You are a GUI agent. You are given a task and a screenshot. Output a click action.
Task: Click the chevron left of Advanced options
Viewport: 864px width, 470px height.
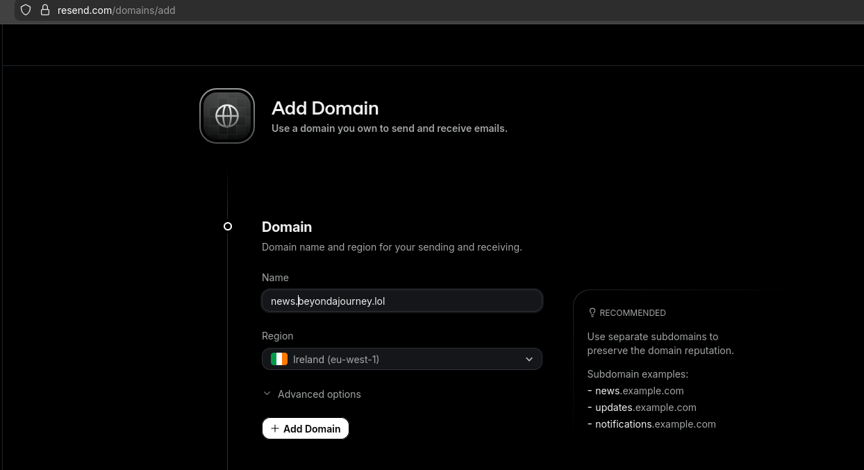(x=267, y=394)
